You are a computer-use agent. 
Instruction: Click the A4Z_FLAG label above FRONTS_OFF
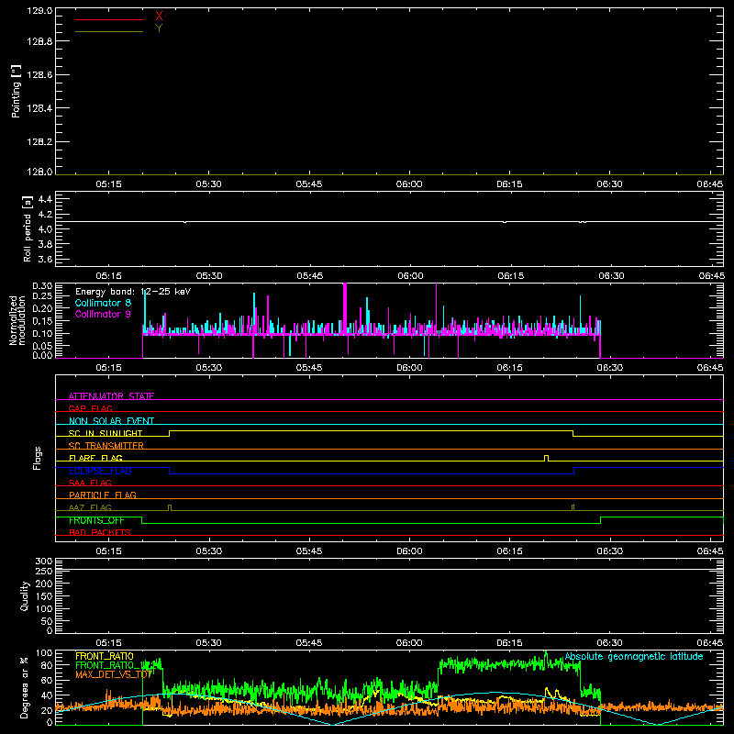click(x=90, y=507)
